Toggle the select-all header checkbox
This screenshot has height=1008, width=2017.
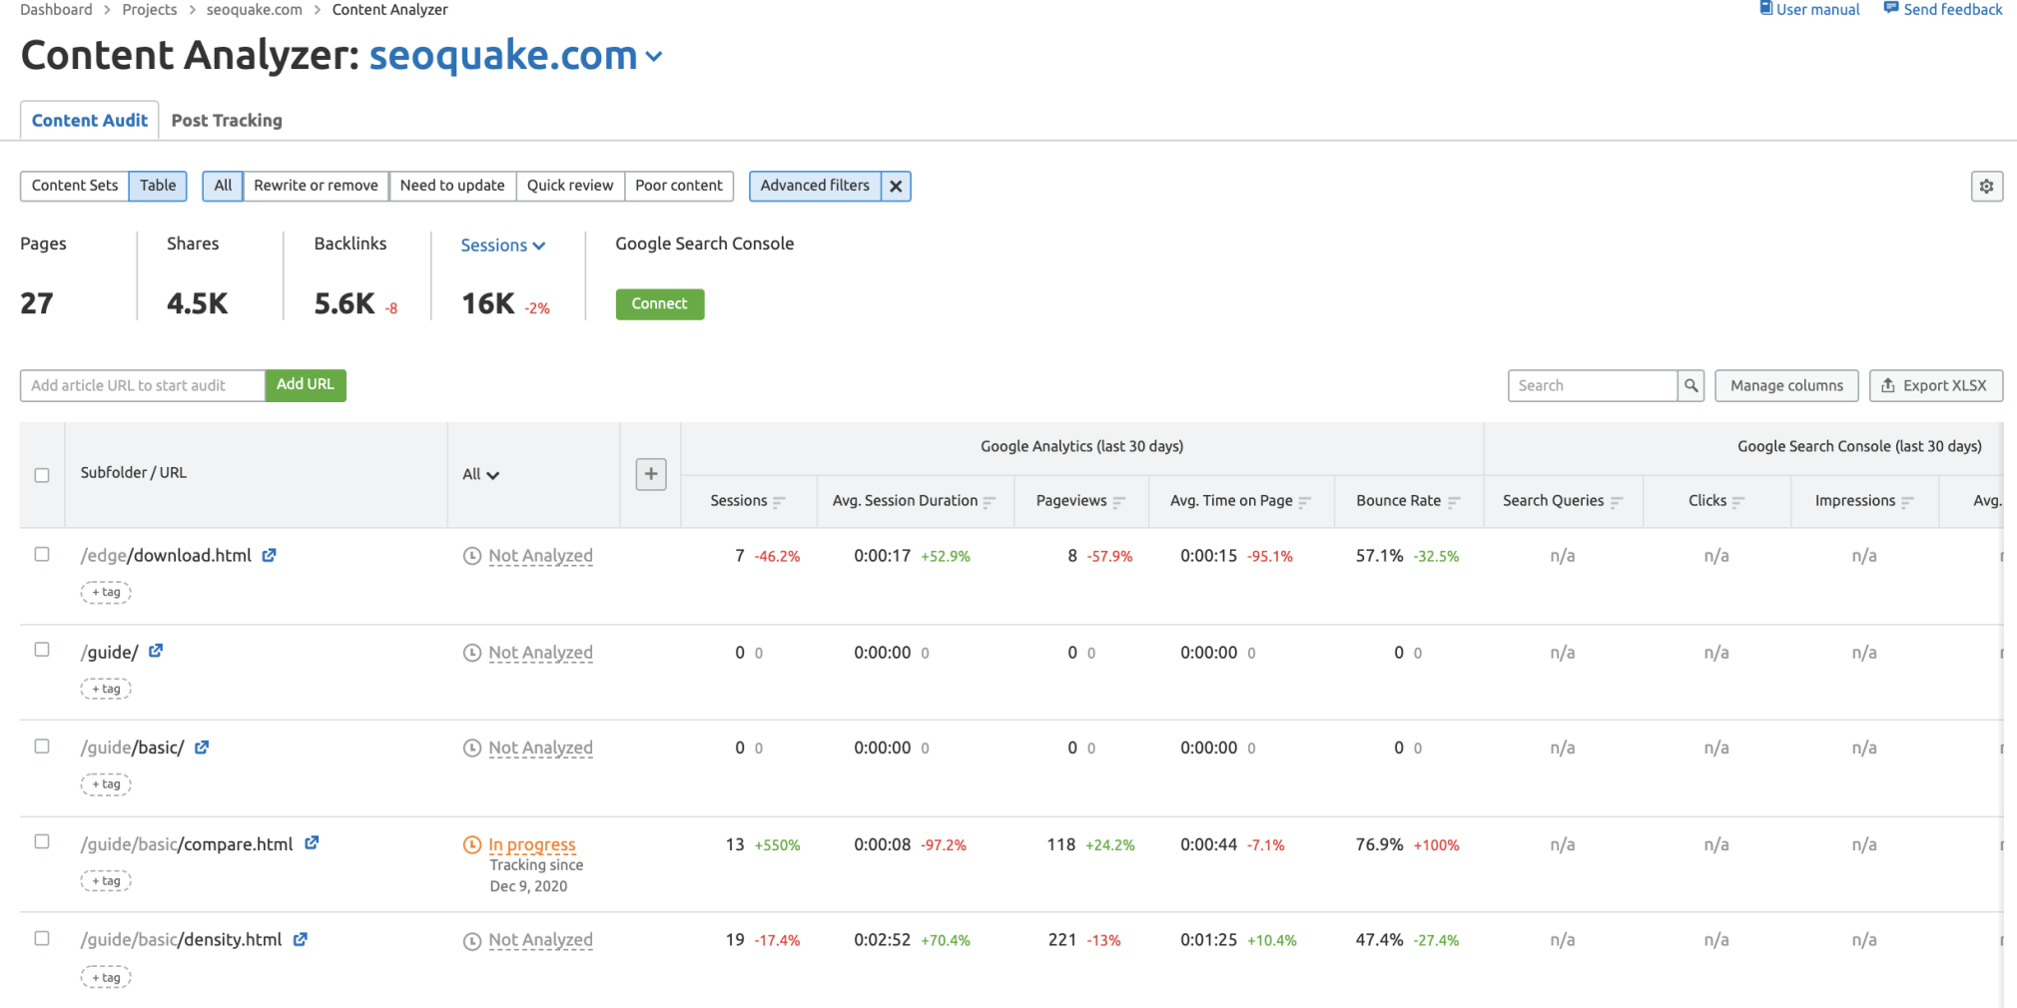pyautogui.click(x=42, y=475)
